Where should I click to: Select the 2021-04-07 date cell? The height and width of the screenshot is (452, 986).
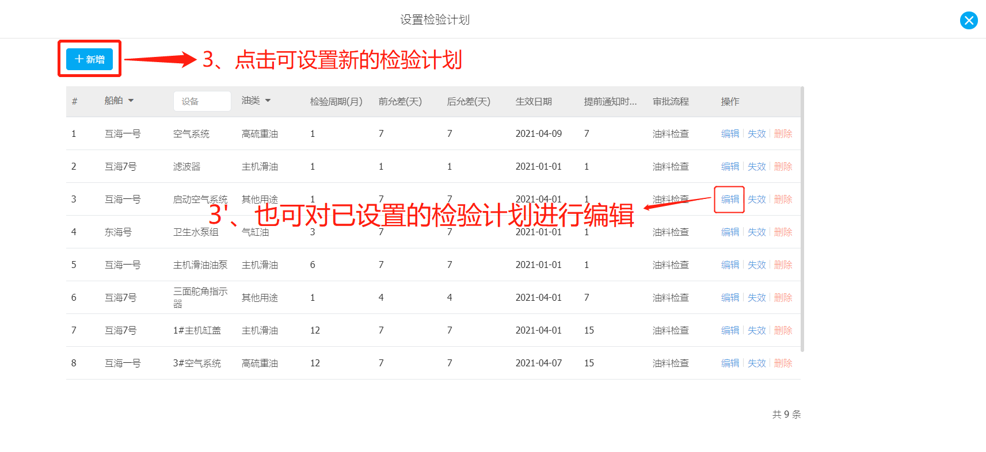pos(539,363)
